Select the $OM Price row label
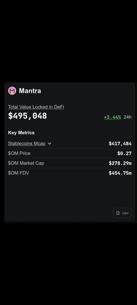Image resolution: width=137 pixels, height=305 pixels. pyautogui.click(x=19, y=153)
